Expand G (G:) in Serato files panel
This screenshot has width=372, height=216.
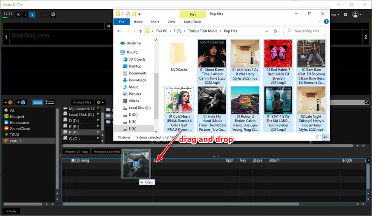98,139
